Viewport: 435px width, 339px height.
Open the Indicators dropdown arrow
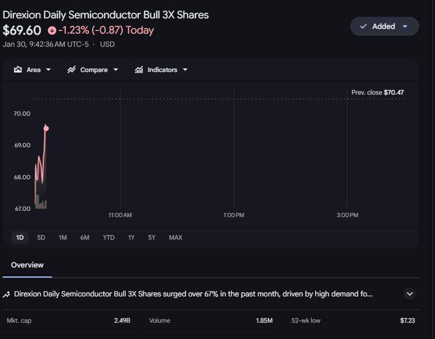[x=185, y=69]
